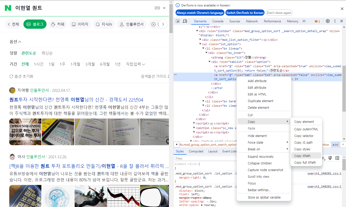Dismiss the DevTools language infobar

(342, 9)
